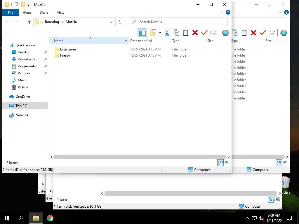Open shell settings icon in right background window
Viewport: 299px width, 224px height.
[284, 33]
